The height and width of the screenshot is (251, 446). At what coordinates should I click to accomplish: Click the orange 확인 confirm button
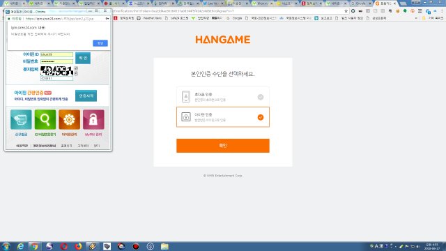point(223,146)
